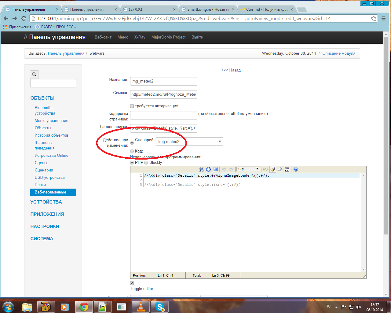Open Windows Explorer from the taskbar

click(x=27, y=307)
